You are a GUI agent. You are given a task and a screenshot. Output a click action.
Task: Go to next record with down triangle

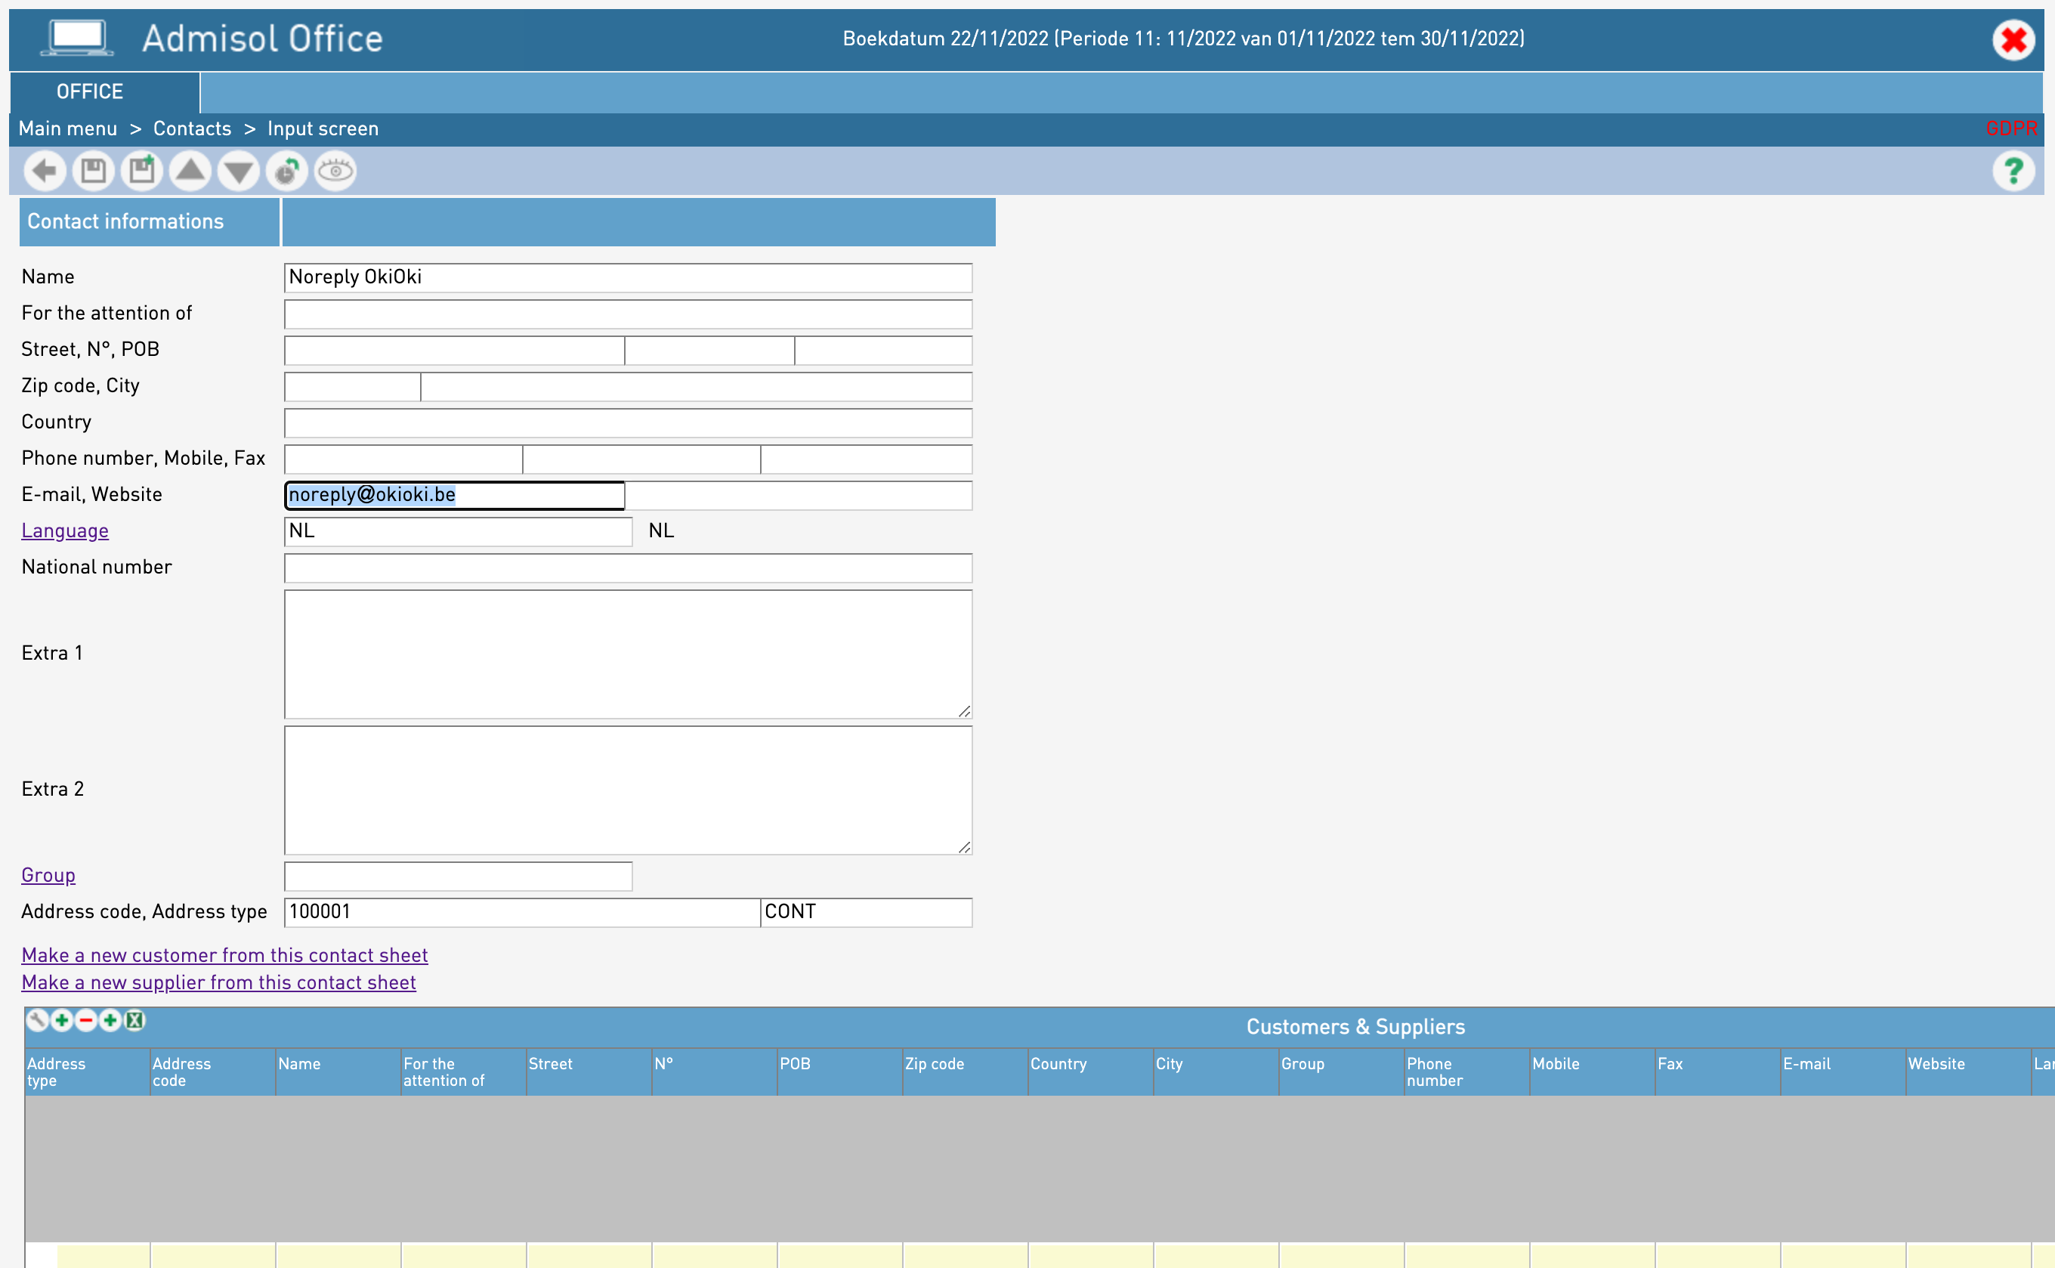[239, 172]
